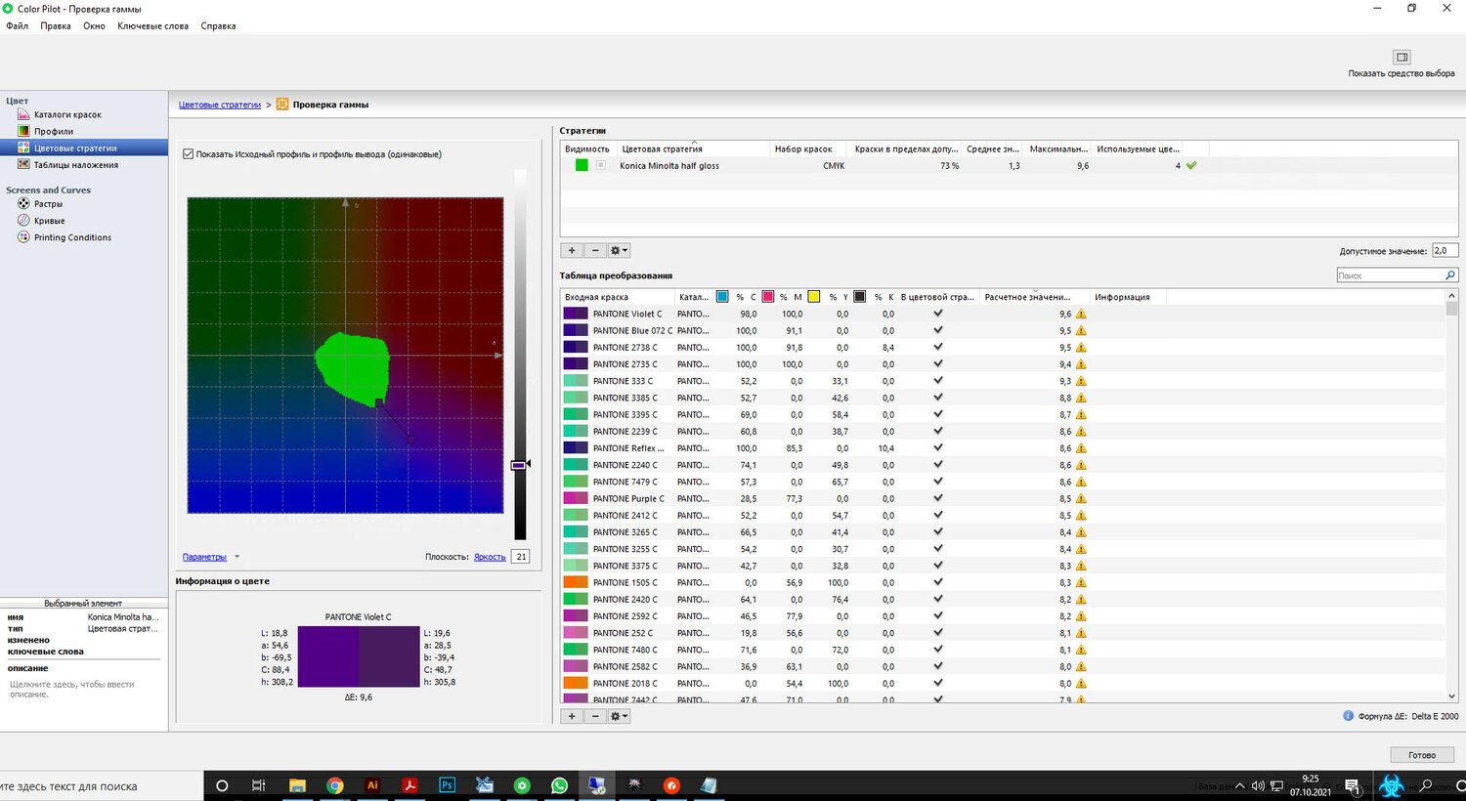Screen dimensions: 1466x801
Task: Click the Показать средство выбора icon
Action: click(x=1401, y=58)
